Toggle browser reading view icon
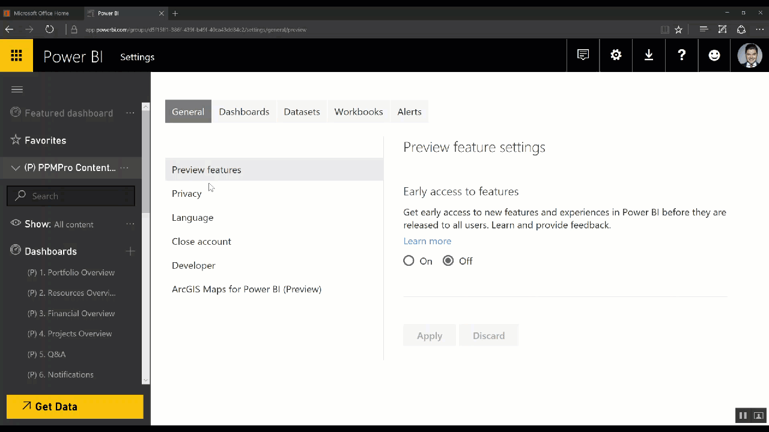The image size is (769, 432). [664, 29]
